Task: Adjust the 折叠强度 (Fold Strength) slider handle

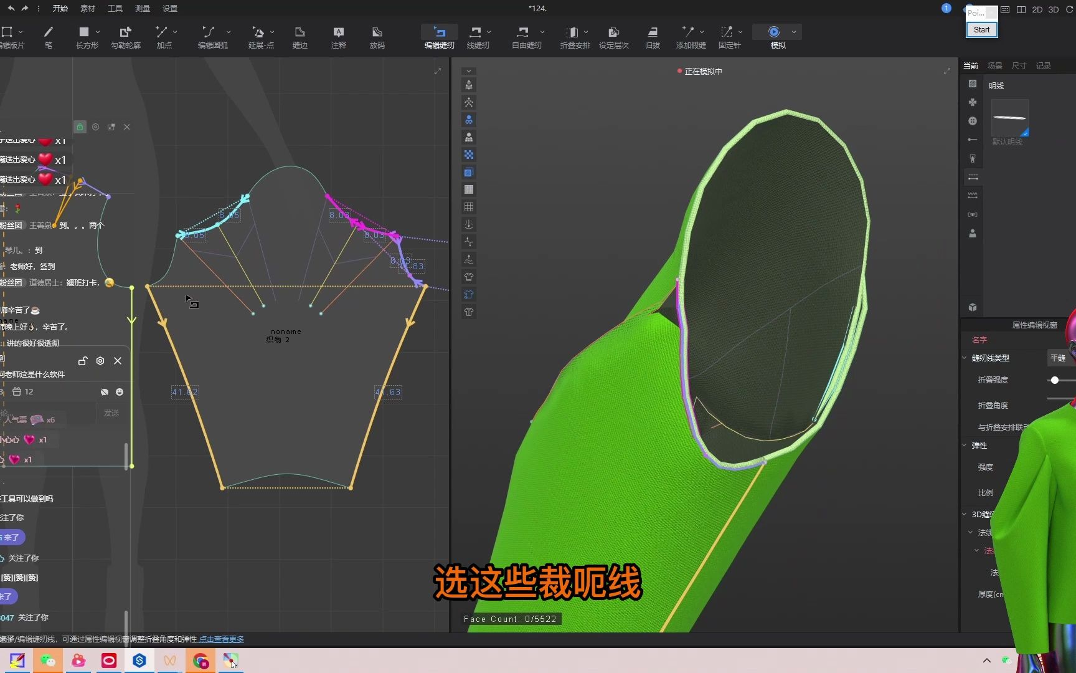Action: [1054, 380]
